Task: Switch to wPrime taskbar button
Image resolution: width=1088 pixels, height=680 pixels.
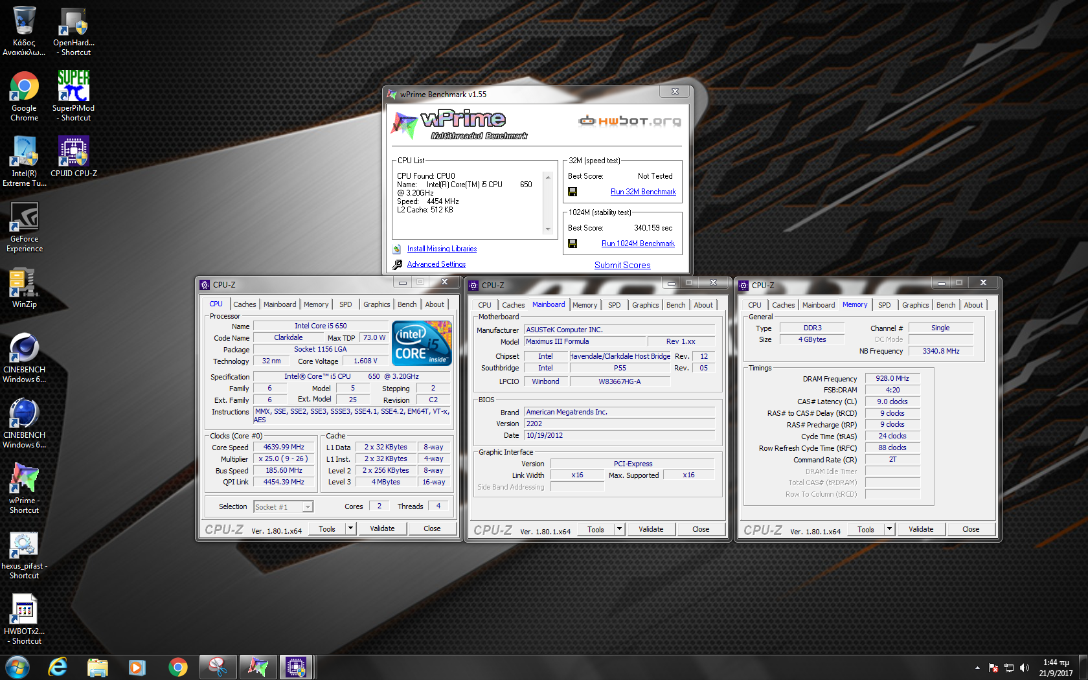Action: 258,667
